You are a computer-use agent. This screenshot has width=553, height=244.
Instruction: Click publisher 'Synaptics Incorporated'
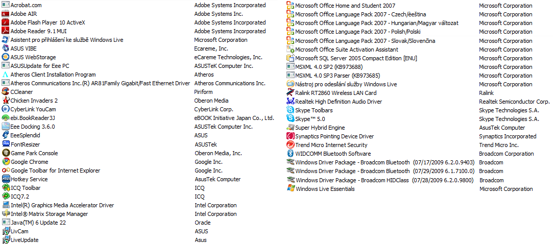tap(508, 136)
